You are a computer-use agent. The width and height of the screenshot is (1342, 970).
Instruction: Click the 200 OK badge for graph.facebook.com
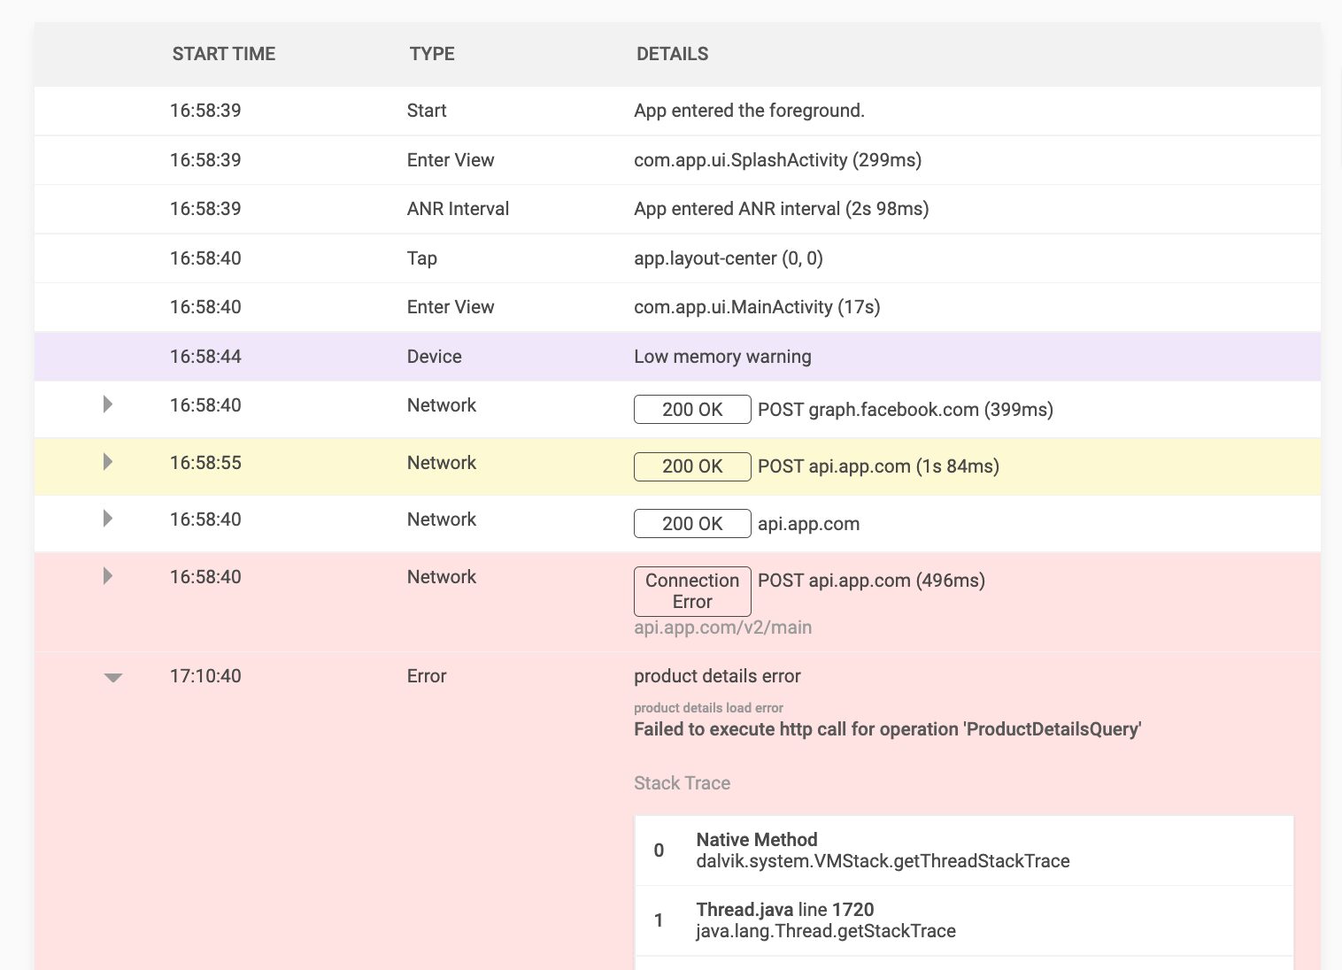pos(692,410)
